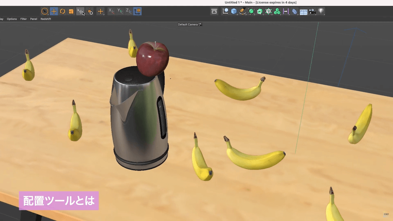Open the viewport Panel menu

pyautogui.click(x=33, y=19)
